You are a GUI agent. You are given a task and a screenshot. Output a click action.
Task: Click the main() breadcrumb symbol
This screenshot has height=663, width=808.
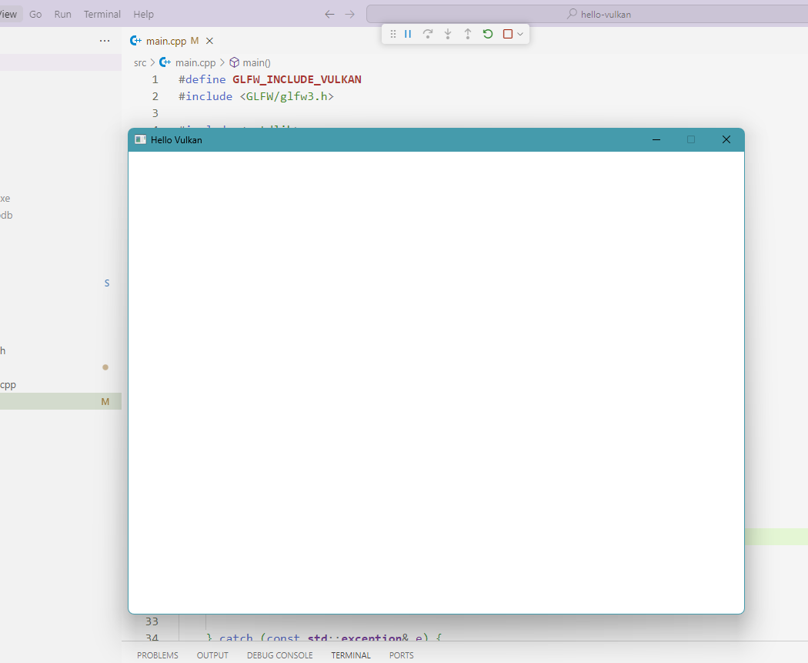point(256,63)
